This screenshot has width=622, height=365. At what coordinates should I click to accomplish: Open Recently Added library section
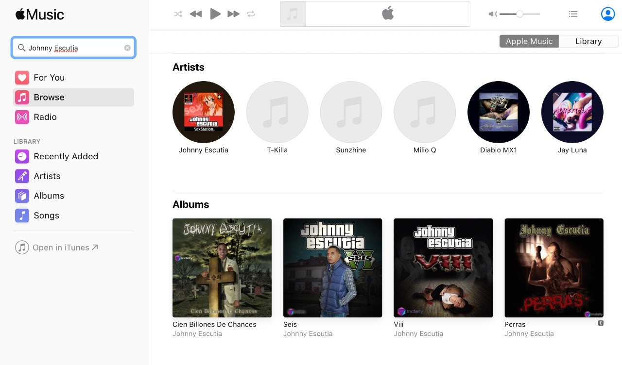click(x=66, y=156)
